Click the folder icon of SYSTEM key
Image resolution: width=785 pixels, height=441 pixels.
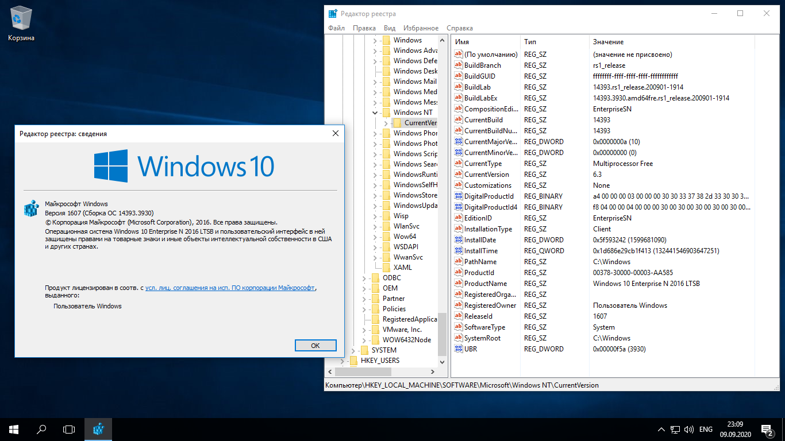coord(364,350)
